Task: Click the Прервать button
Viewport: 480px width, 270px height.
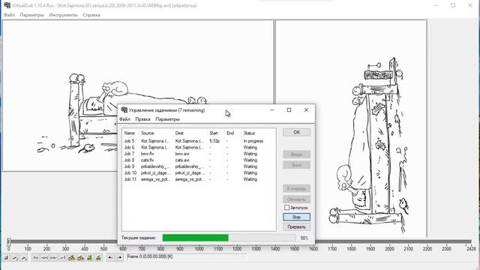Action: click(x=297, y=226)
